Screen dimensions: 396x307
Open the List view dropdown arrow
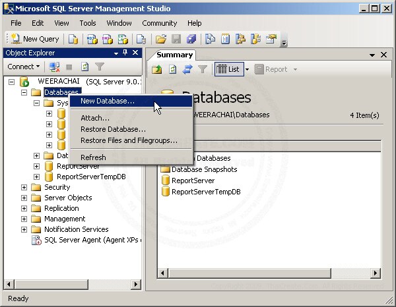click(247, 69)
